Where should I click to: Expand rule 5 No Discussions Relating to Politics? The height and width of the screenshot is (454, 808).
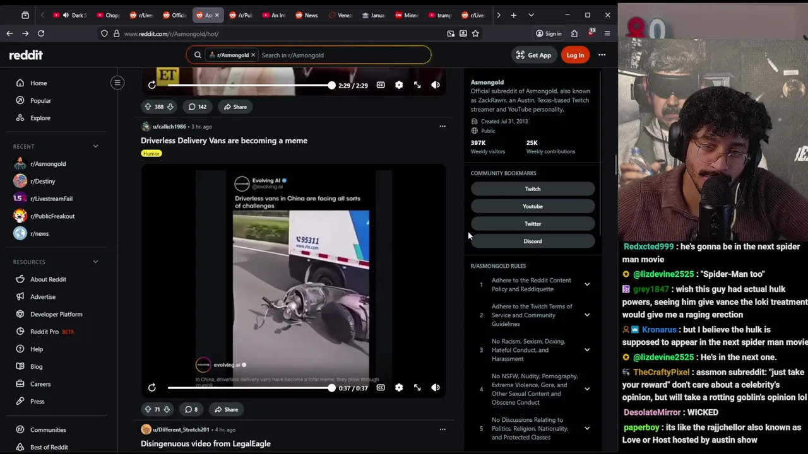tap(587, 429)
